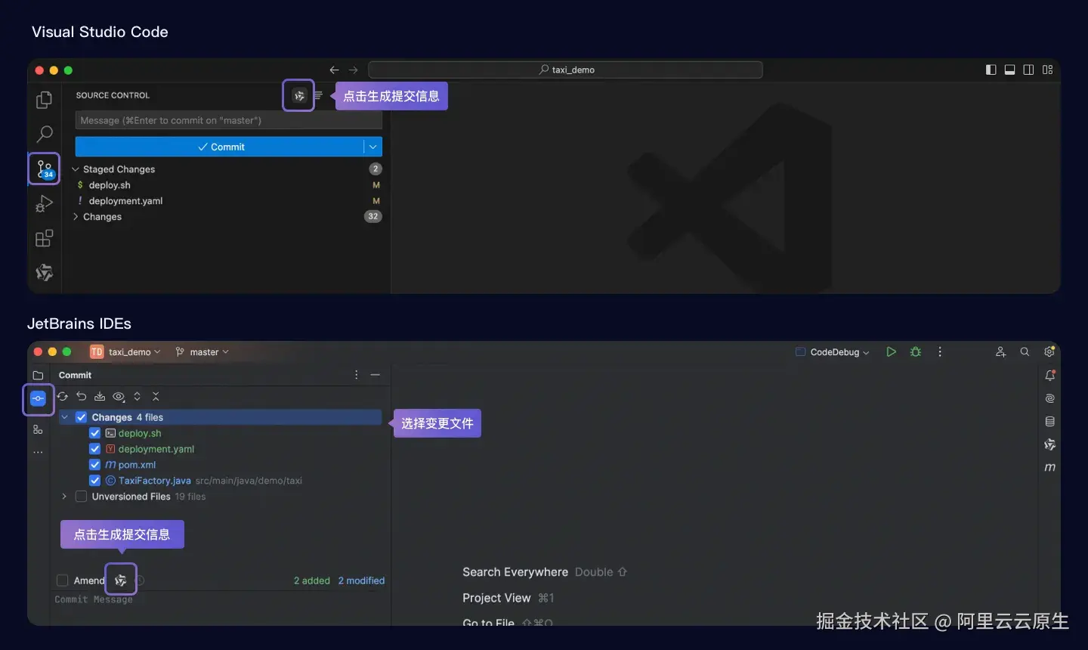This screenshot has height=650, width=1088.
Task: Open Maven tool window in right sidebar
Action: [x=1049, y=468]
